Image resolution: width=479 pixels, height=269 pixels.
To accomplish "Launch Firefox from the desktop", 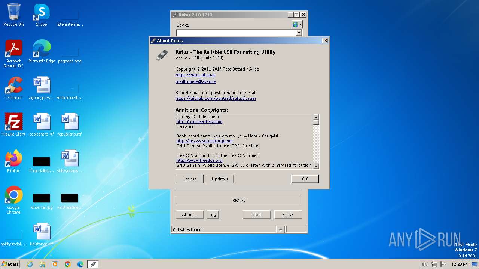I will (13, 161).
